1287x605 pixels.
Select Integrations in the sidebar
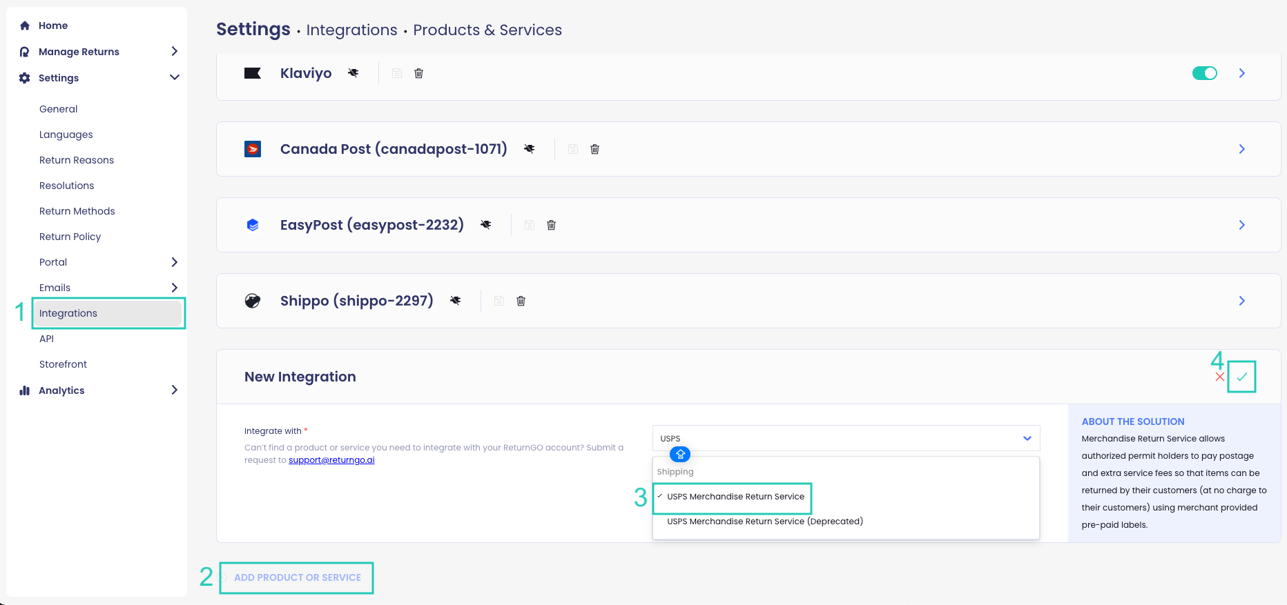(x=108, y=313)
